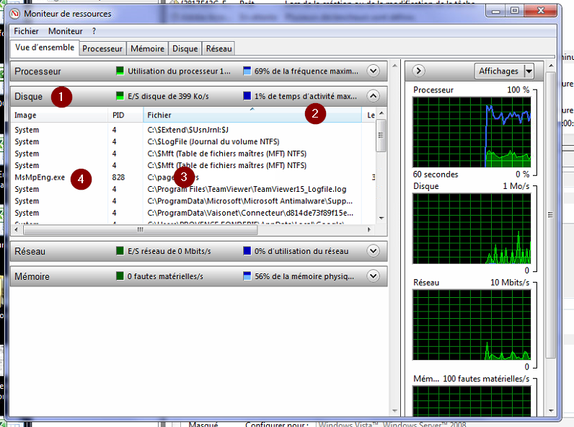Expand the Processeur section chevron
Screen dimensions: 574x427
[373, 71]
